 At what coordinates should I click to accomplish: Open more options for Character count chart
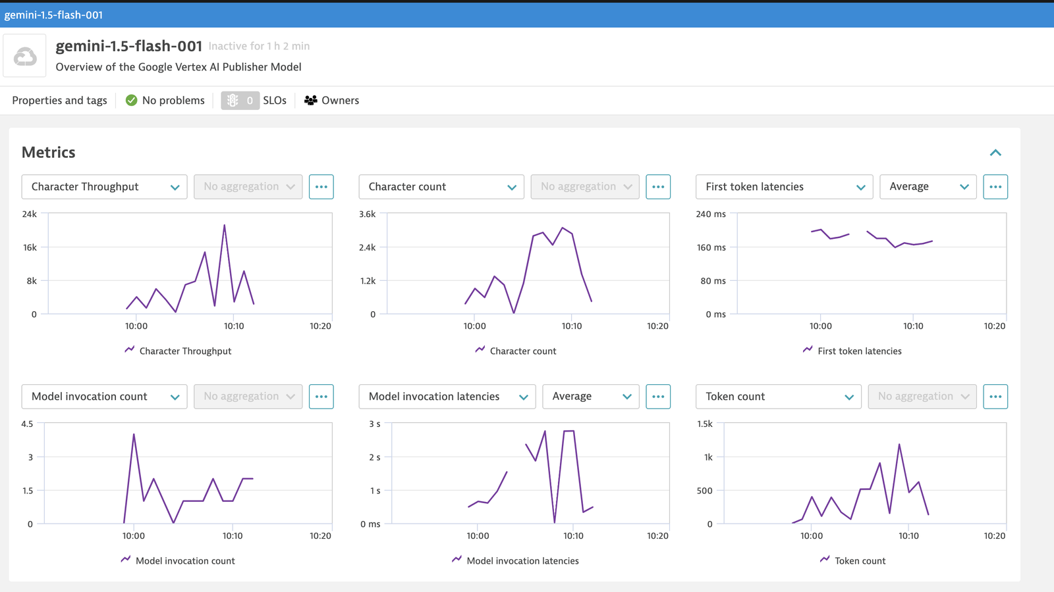pyautogui.click(x=658, y=187)
